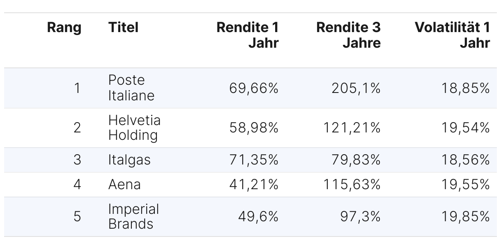Screen dimensions: 501x241
Task: Select the Rendite 3 Jahre header
Action: (x=348, y=35)
